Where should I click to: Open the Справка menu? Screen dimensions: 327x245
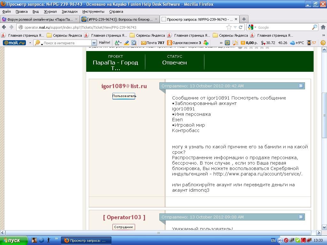[116, 11]
